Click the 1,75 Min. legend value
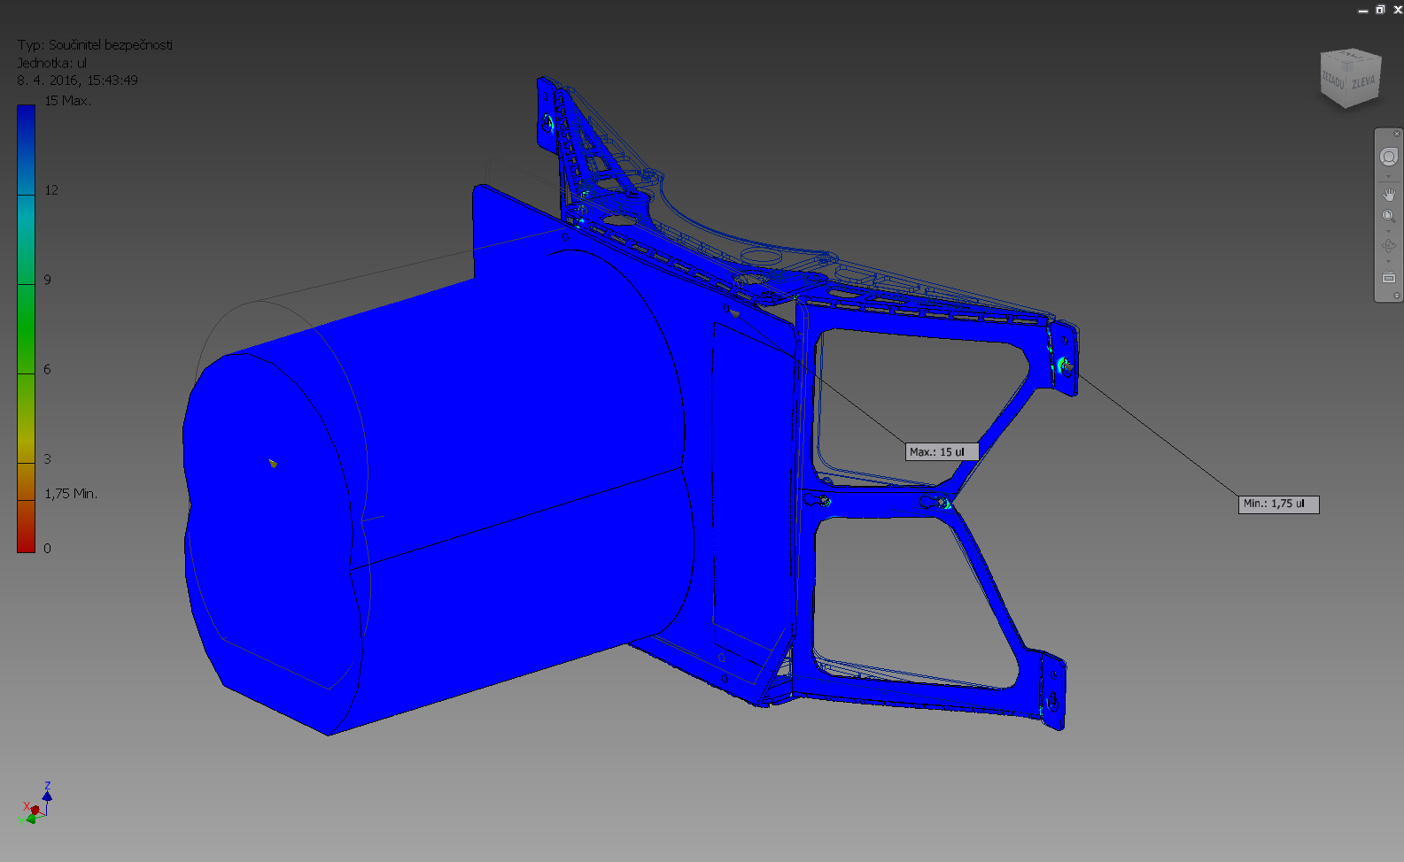Viewport: 1404px width, 862px height. tap(71, 493)
